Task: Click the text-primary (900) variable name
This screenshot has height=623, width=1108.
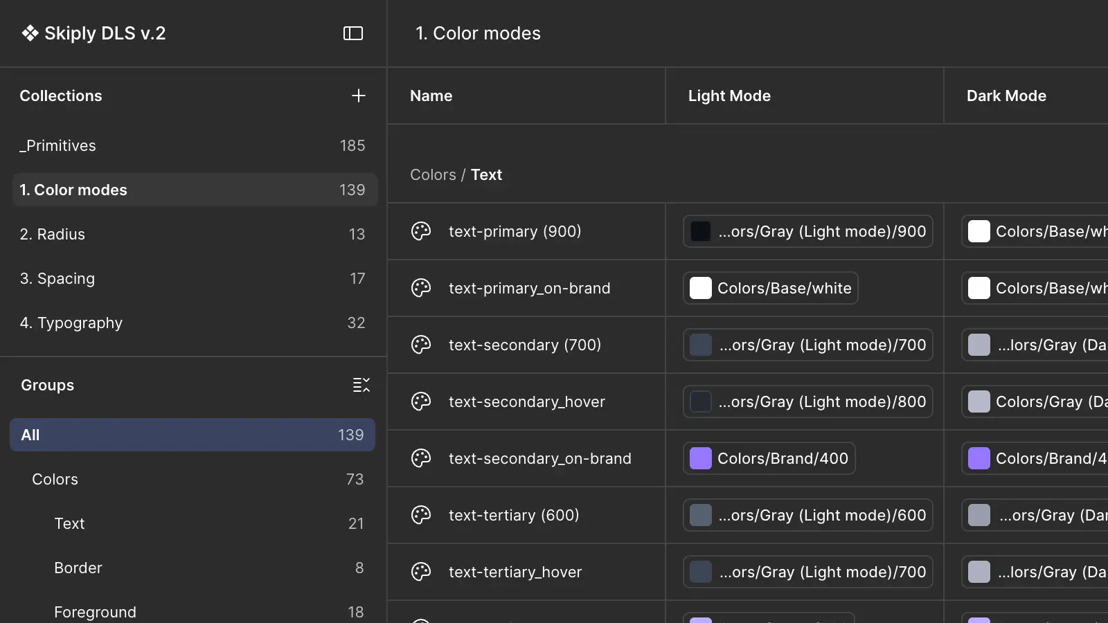Action: coord(515,231)
